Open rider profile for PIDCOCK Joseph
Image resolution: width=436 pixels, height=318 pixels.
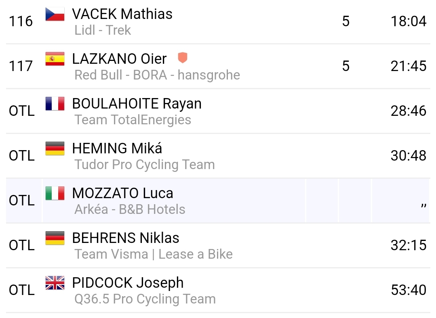[128, 283]
